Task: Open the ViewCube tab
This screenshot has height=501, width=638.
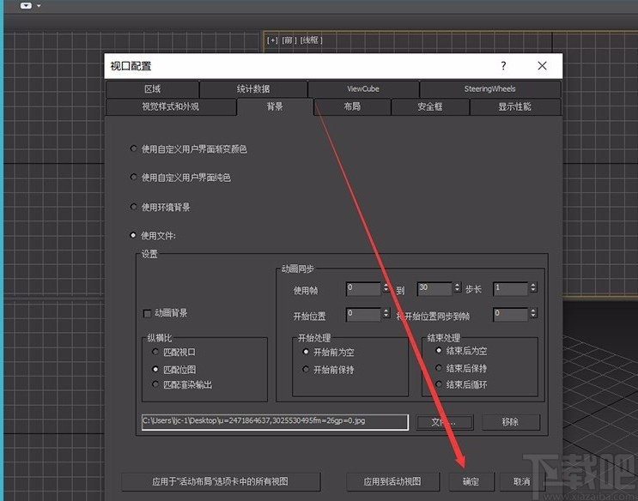Action: 363,88
